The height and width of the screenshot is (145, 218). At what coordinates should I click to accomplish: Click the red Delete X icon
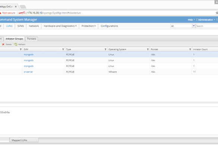click(x=3, y=44)
